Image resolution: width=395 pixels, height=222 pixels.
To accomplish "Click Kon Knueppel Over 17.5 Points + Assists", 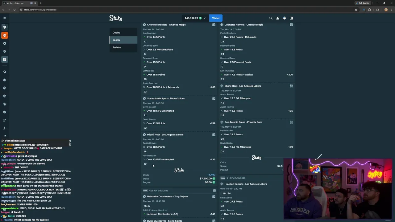I will click(x=238, y=75).
